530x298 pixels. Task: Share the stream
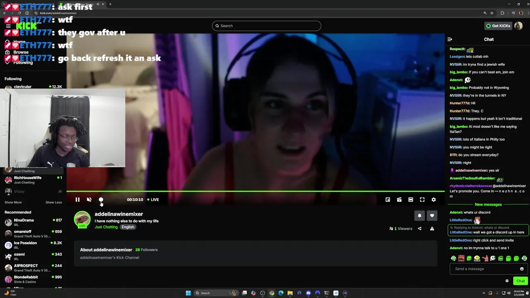point(419,228)
